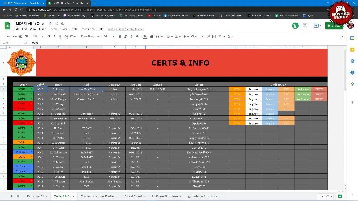
Task: Click the YouTube bookmark
Action: pos(154,16)
